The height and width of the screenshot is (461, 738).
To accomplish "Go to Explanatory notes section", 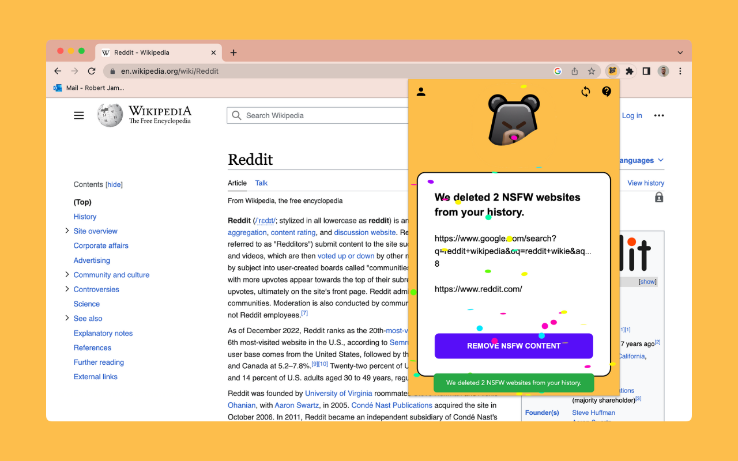I will (103, 333).
